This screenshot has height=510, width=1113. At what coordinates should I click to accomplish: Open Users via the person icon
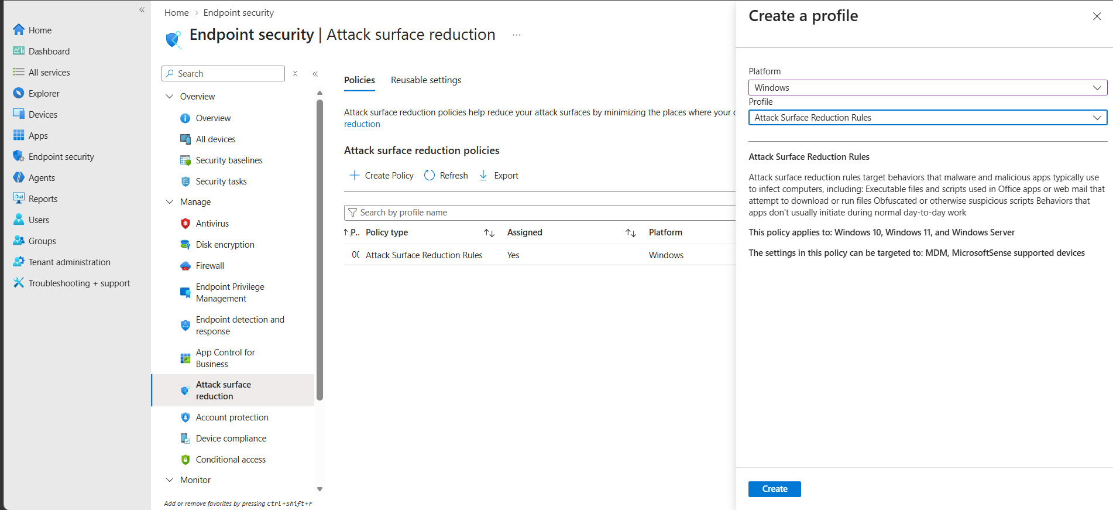pos(19,220)
